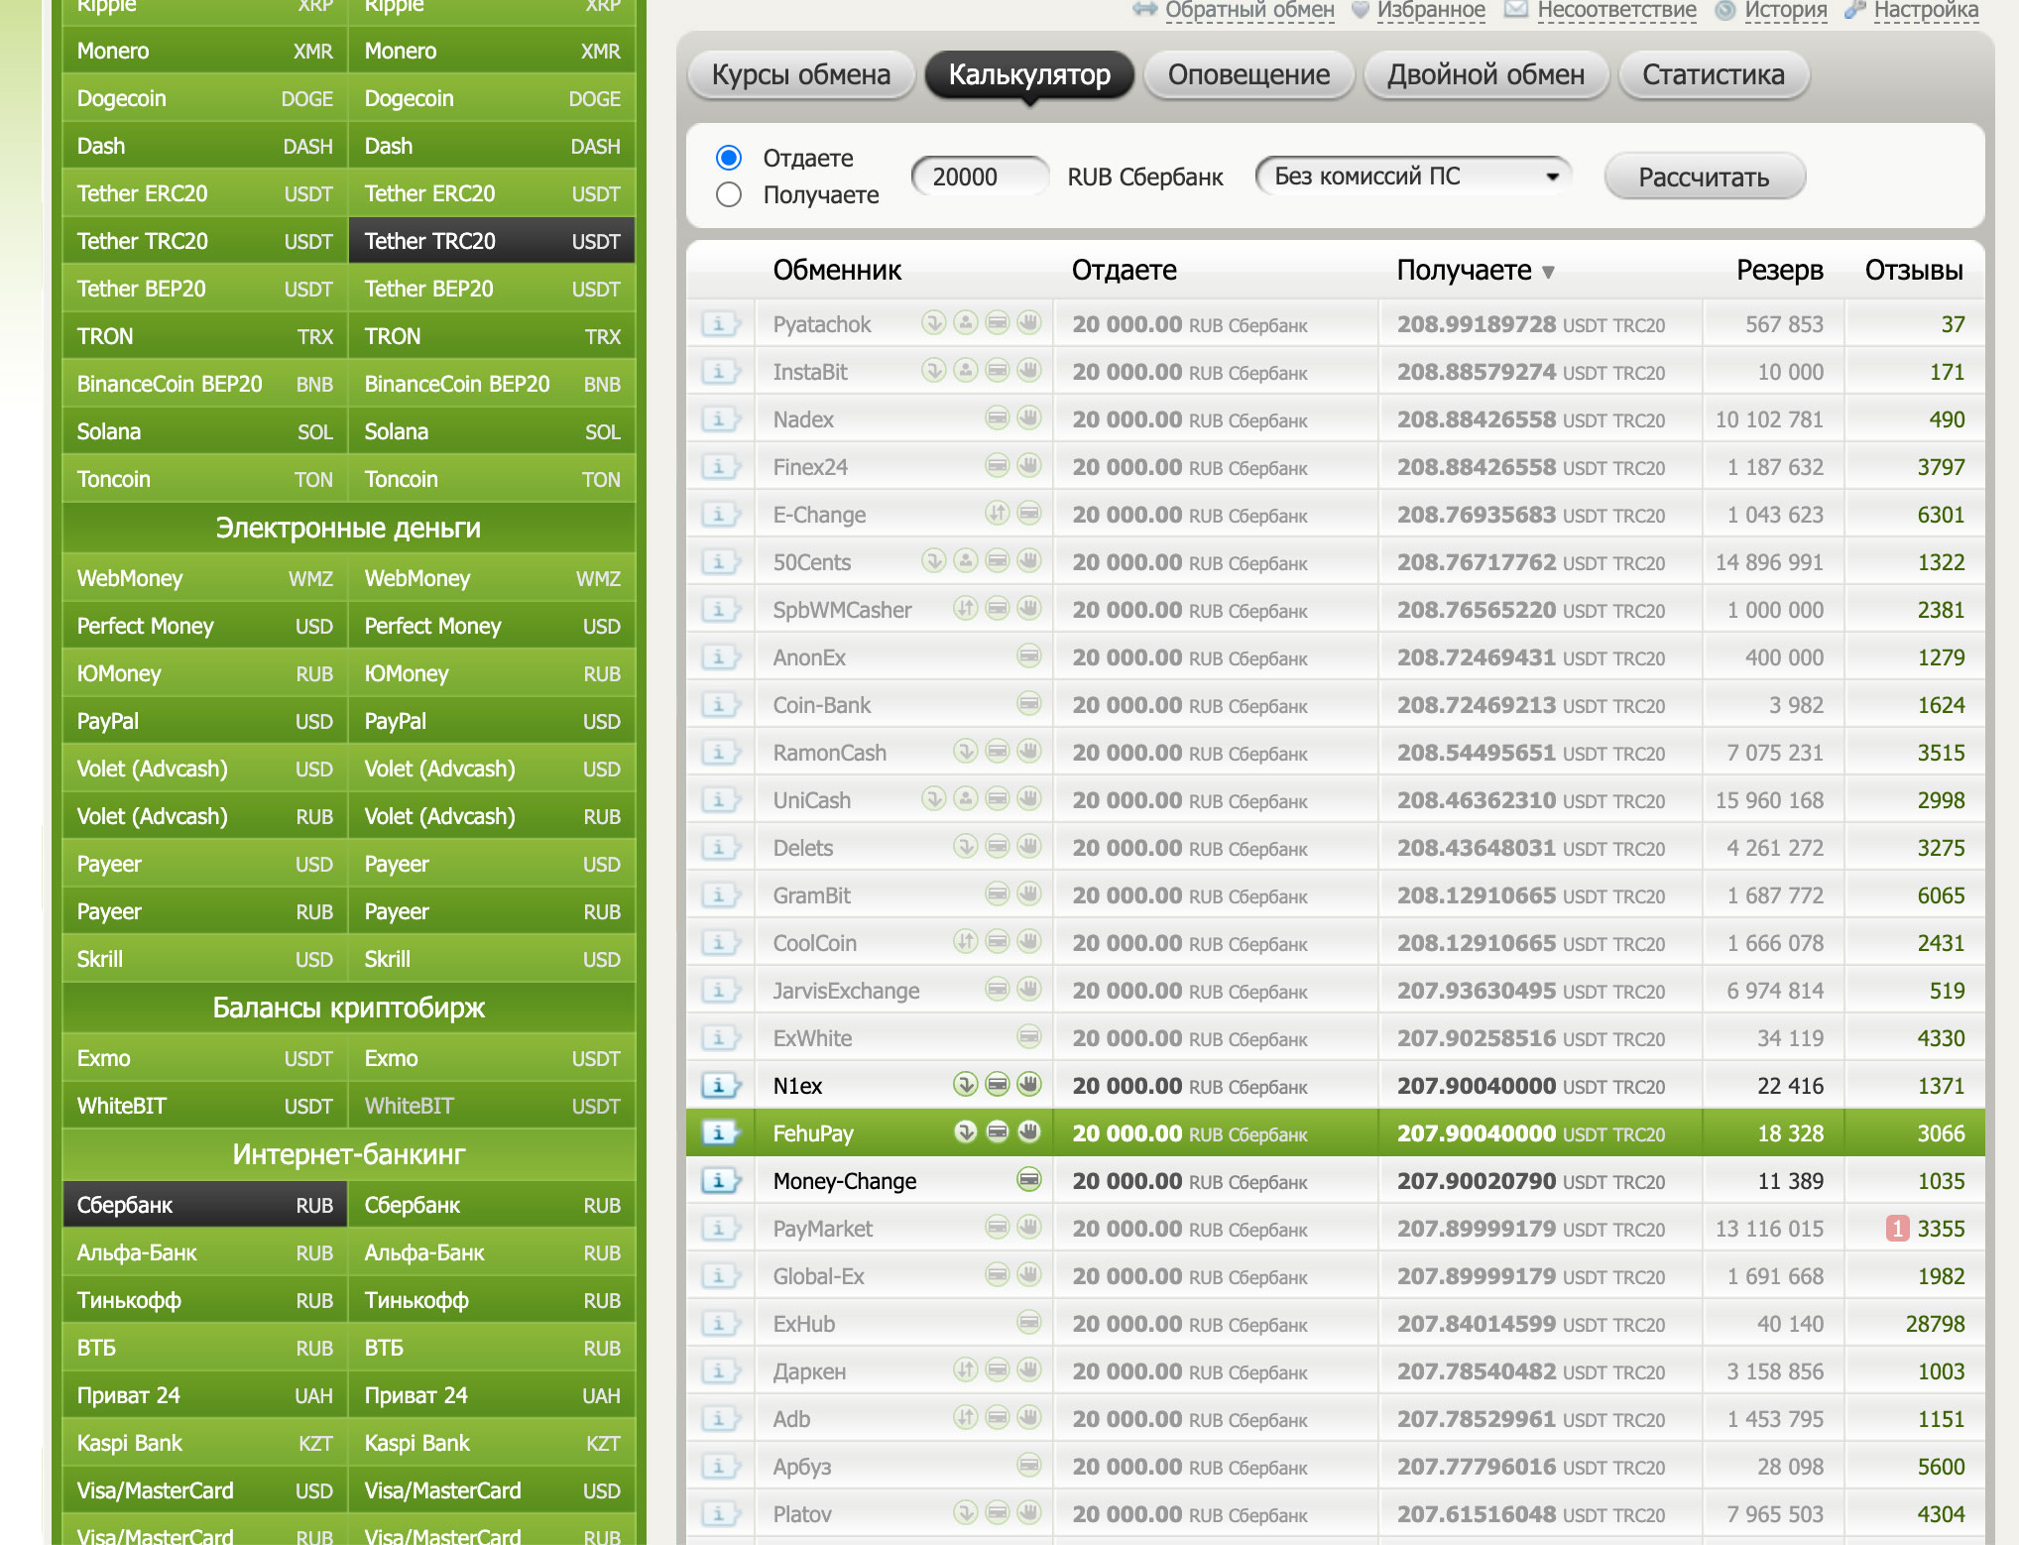Click the wrench icon next to Настройка
2019x1545 pixels.
tap(1854, 10)
